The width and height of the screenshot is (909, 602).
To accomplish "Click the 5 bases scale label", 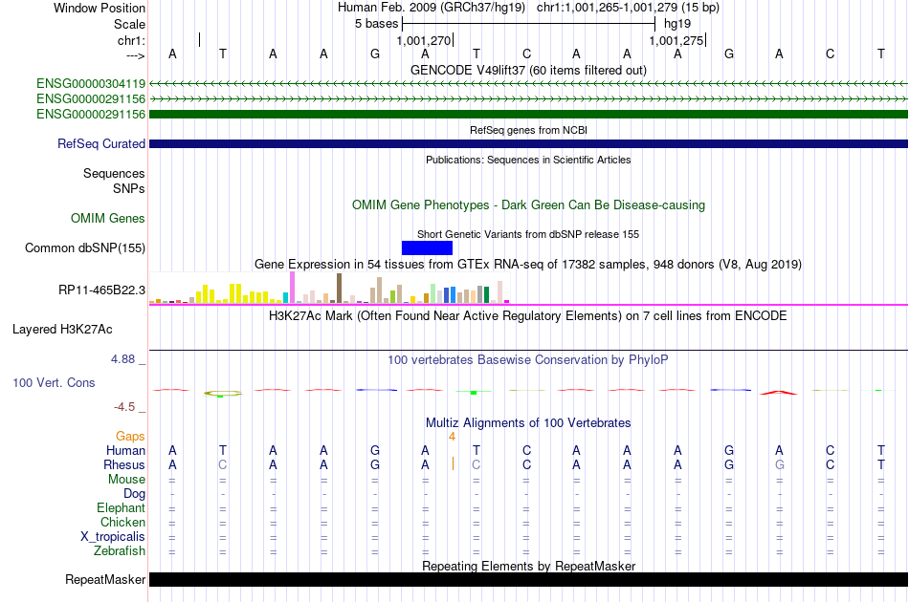I will point(377,24).
